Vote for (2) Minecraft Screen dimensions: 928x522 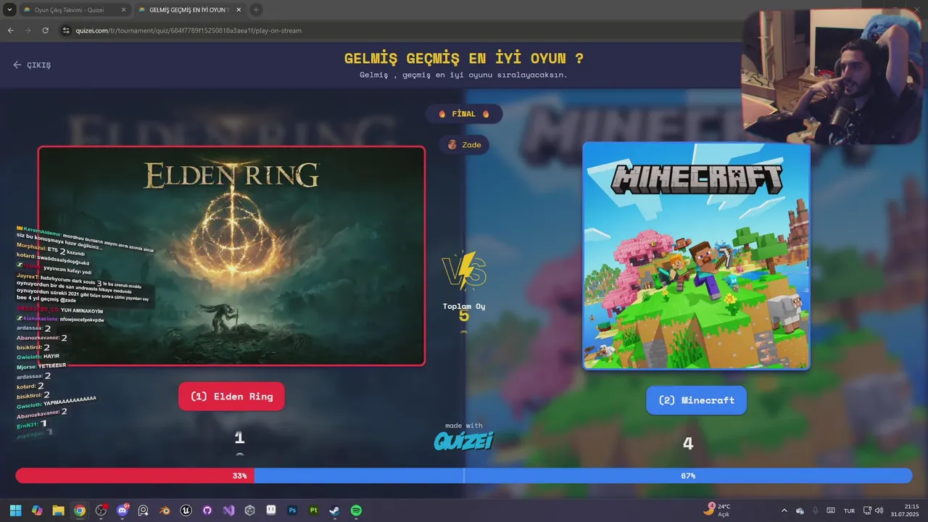click(696, 400)
